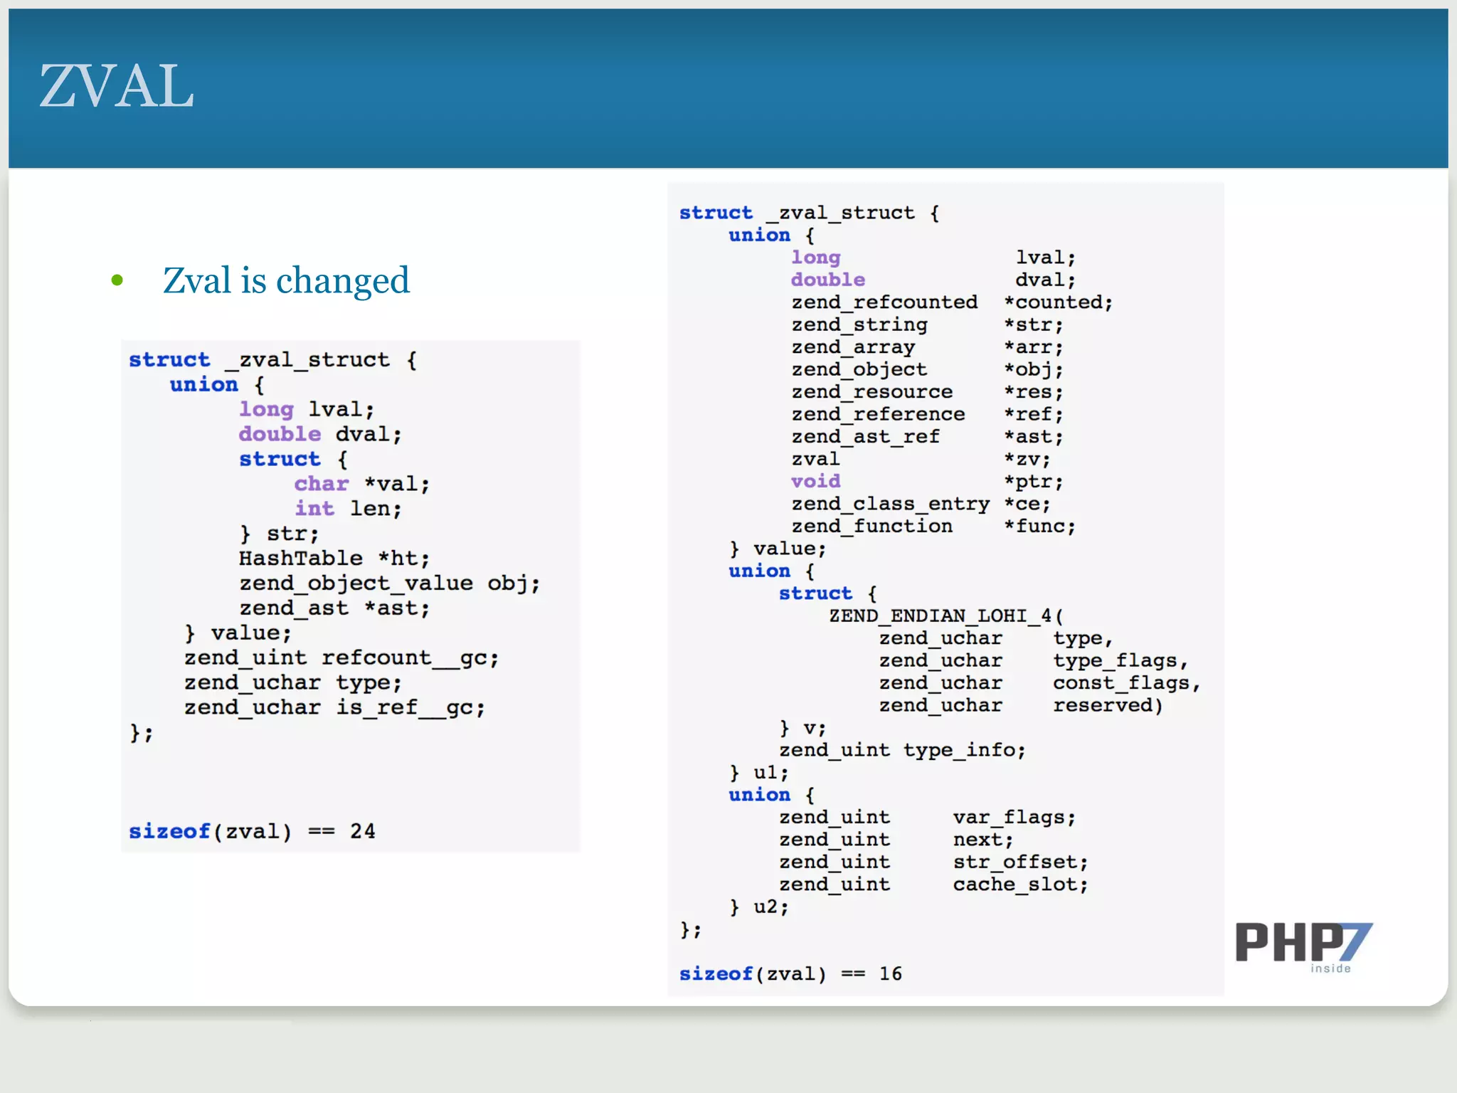Click 'zend_refcounted *counted;' line
Viewport: 1457px width, 1093px height.
pyautogui.click(x=951, y=302)
